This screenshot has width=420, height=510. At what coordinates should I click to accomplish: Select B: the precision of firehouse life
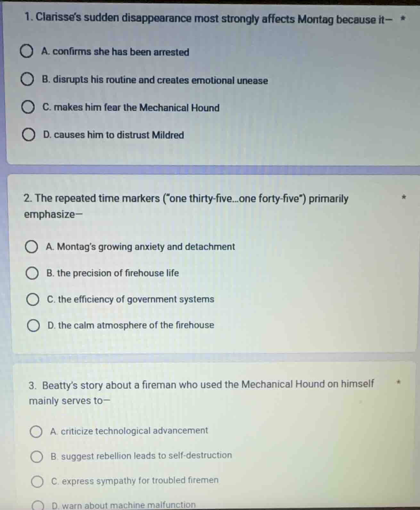pos(32,273)
